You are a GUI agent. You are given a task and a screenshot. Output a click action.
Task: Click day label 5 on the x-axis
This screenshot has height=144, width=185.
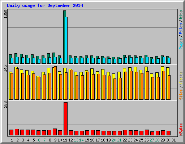34,140
